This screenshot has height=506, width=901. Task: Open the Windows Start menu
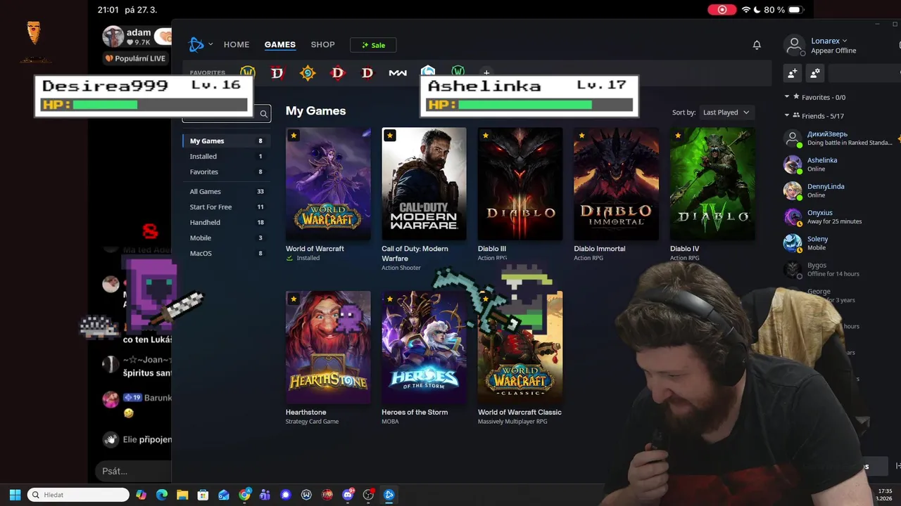[x=15, y=495]
